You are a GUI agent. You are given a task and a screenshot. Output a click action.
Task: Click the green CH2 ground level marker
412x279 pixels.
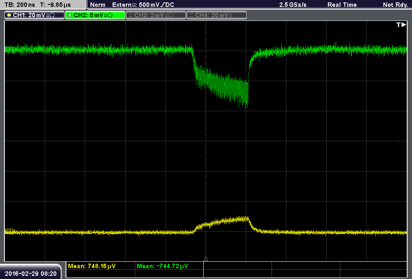click(10, 49)
